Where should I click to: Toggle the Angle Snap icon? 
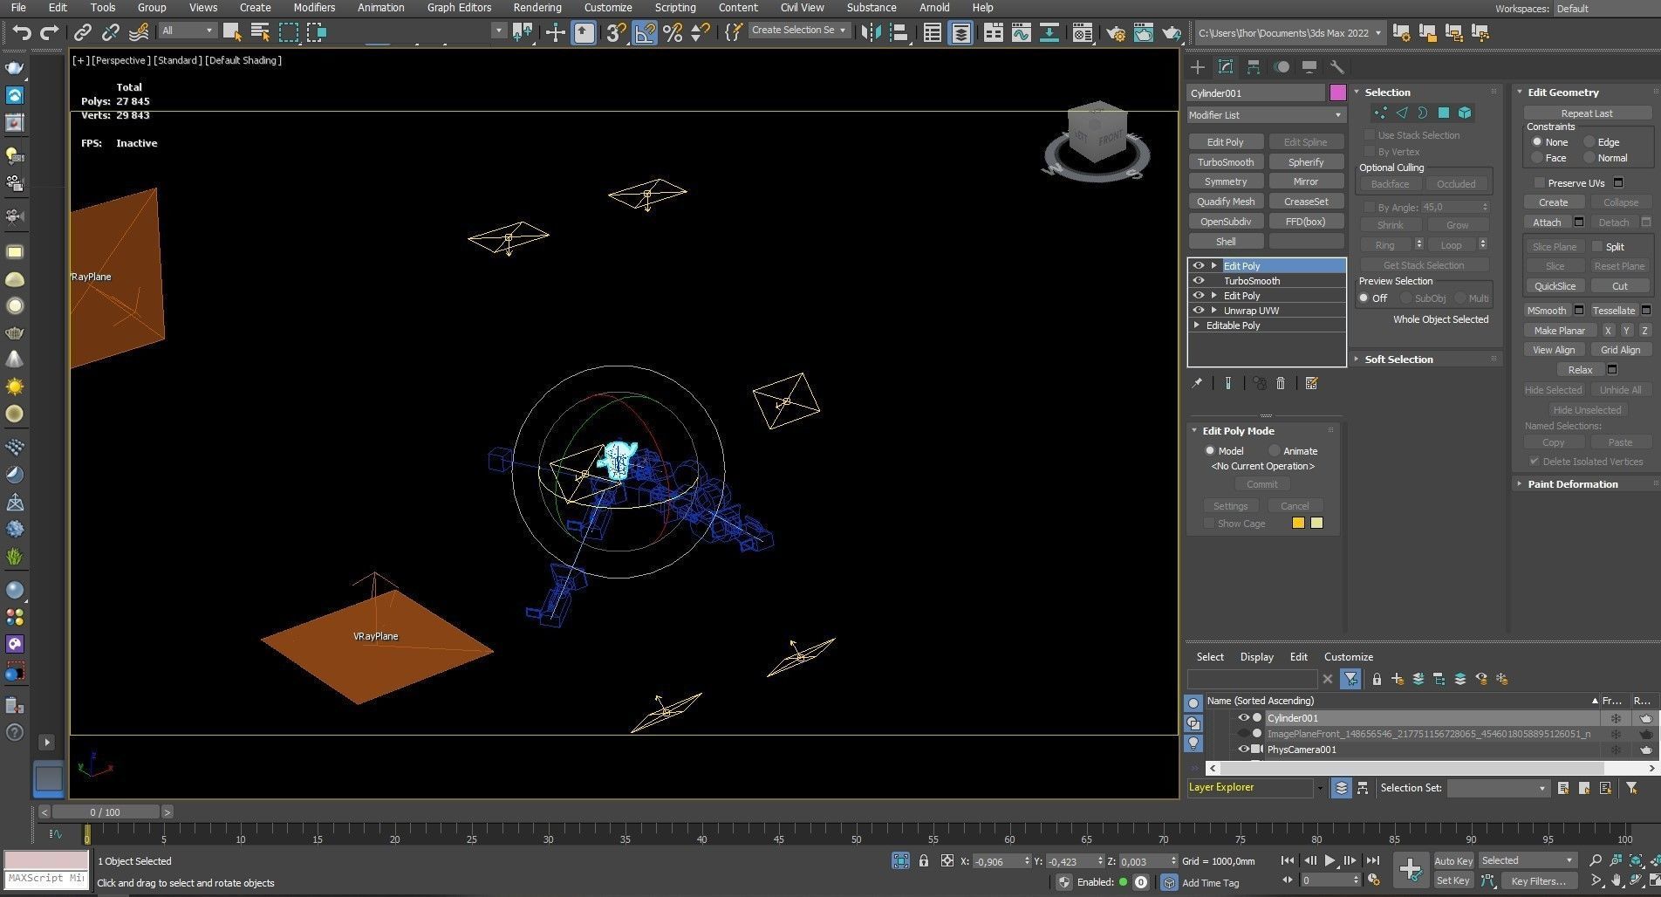tap(645, 32)
